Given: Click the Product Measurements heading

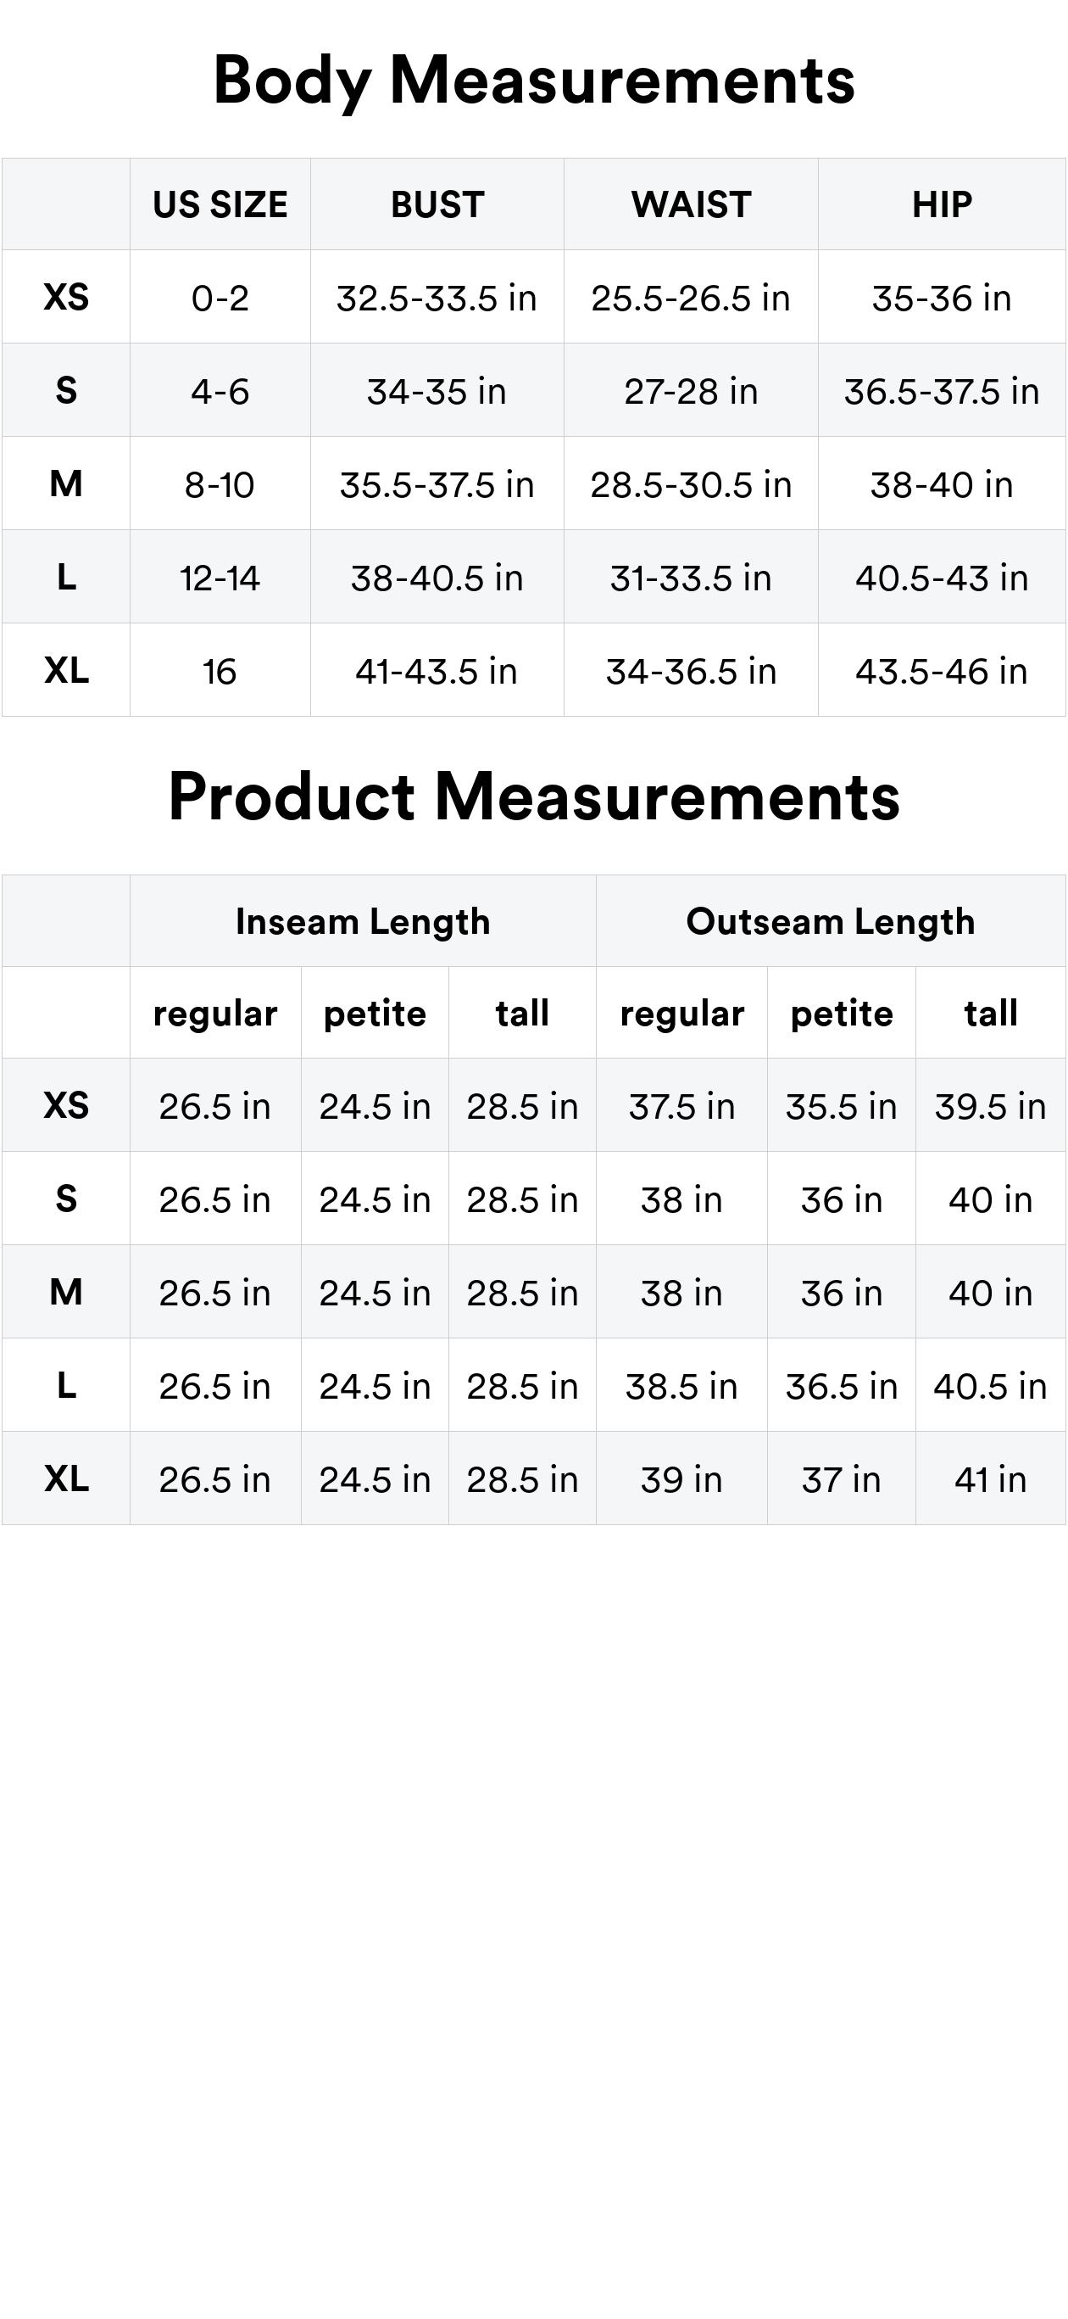Looking at the screenshot, I should coord(533,796).
